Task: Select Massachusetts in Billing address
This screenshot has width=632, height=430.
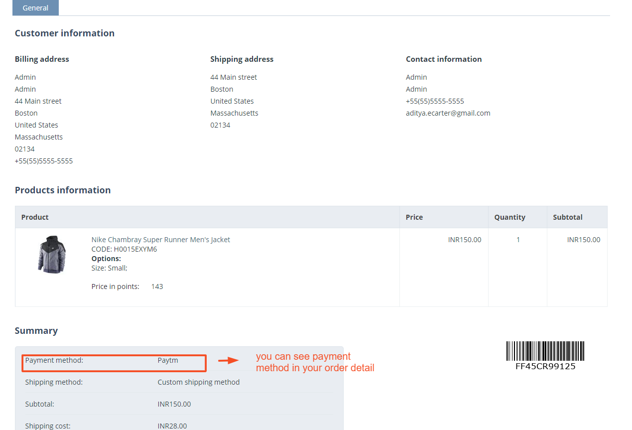Action: tap(39, 137)
